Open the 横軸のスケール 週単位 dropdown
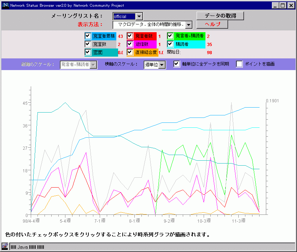Image resolution: width=297 pixels, height=252 pixels. (162, 65)
